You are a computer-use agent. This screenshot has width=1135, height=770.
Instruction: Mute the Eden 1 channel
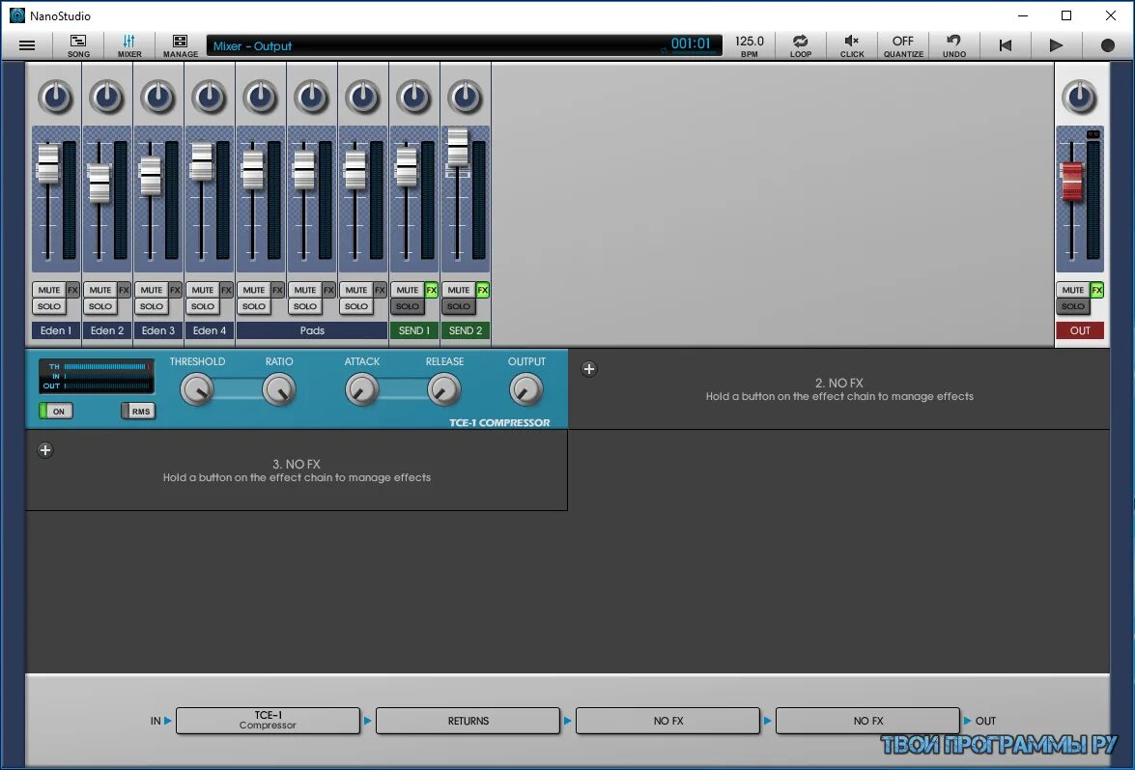(48, 290)
